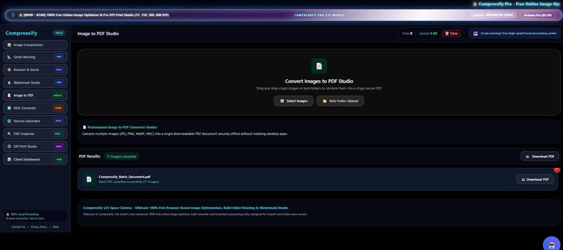The width and height of the screenshot is (563, 250).
Task: Remove result via red corner badge
Action: pos(557,169)
